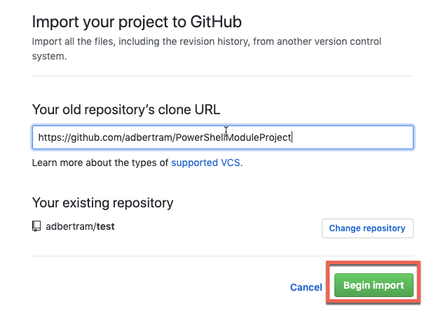This screenshot has width=436, height=309.
Task: Follow the supported VCS link
Action: tap(207, 163)
